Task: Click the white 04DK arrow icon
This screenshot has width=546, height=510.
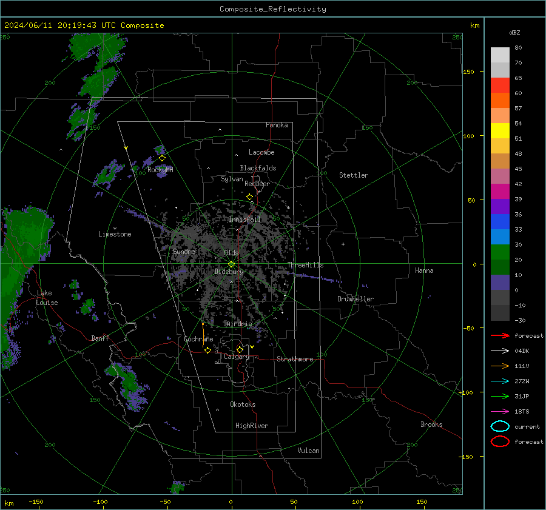Action: (x=500, y=351)
